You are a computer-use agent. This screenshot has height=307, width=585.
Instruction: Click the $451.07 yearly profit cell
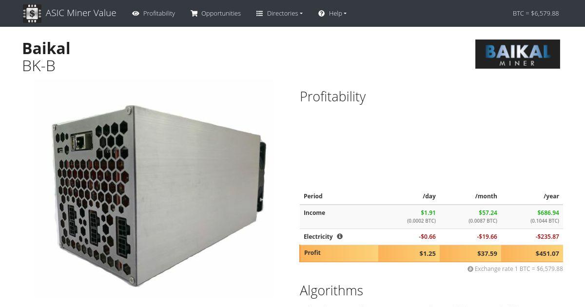click(532, 253)
